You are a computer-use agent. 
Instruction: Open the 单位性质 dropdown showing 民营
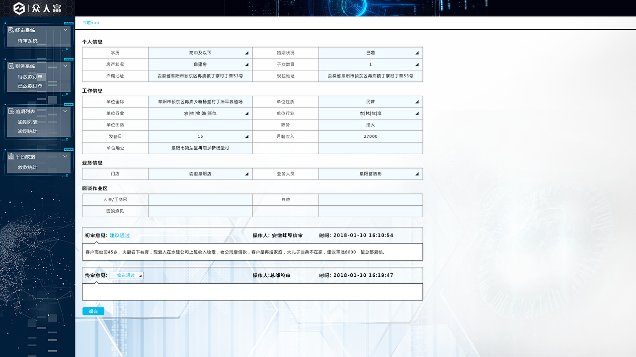371,102
